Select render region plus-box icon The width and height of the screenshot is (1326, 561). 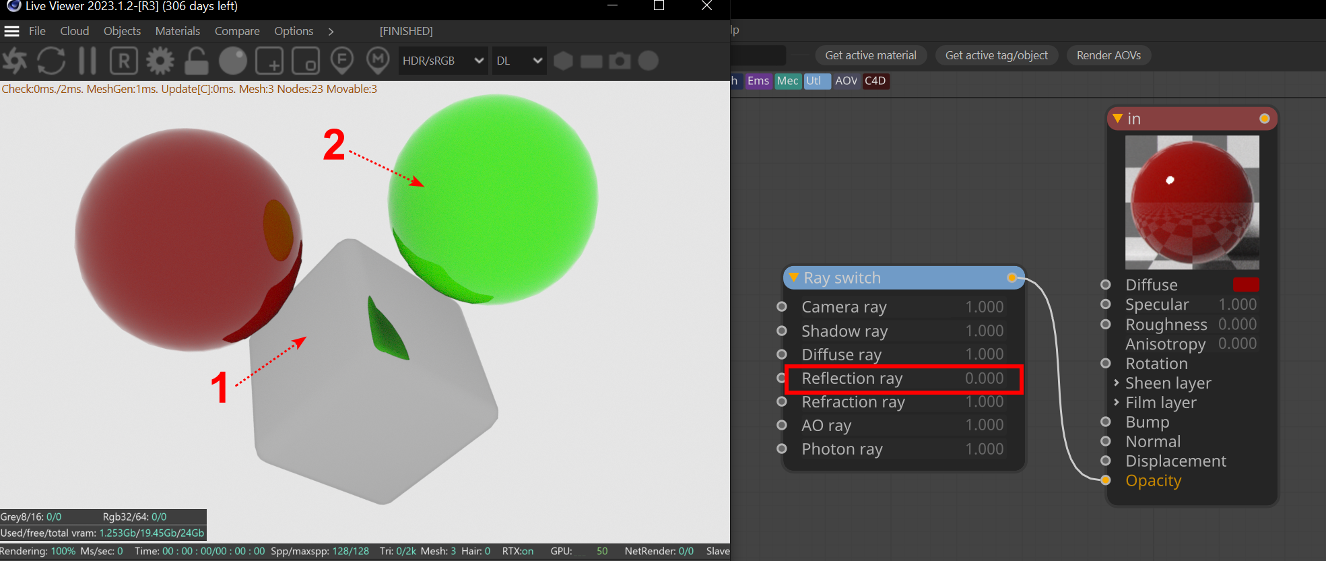(x=269, y=61)
